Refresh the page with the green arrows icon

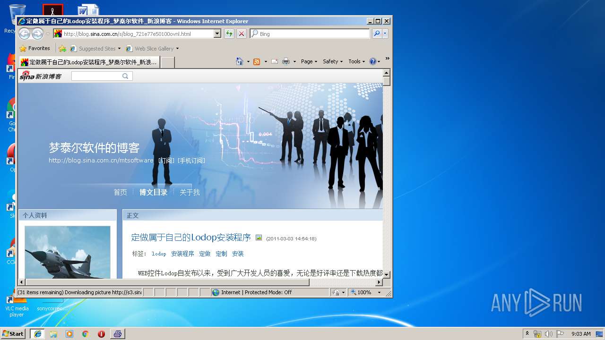[229, 34]
